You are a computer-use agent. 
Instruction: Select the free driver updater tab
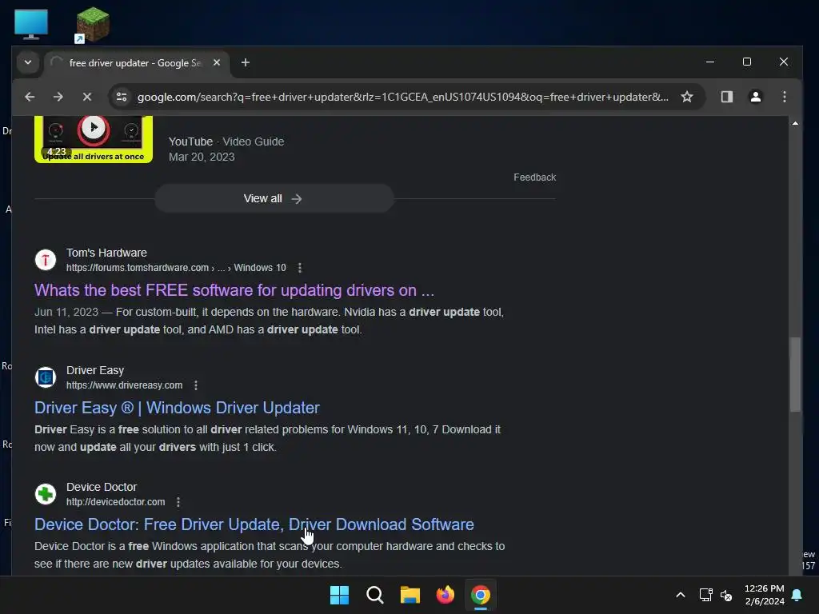click(136, 62)
